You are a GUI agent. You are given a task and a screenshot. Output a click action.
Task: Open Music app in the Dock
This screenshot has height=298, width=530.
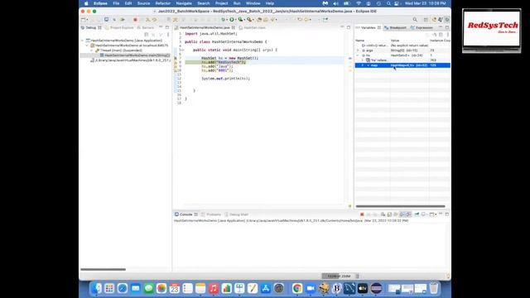pos(214,288)
